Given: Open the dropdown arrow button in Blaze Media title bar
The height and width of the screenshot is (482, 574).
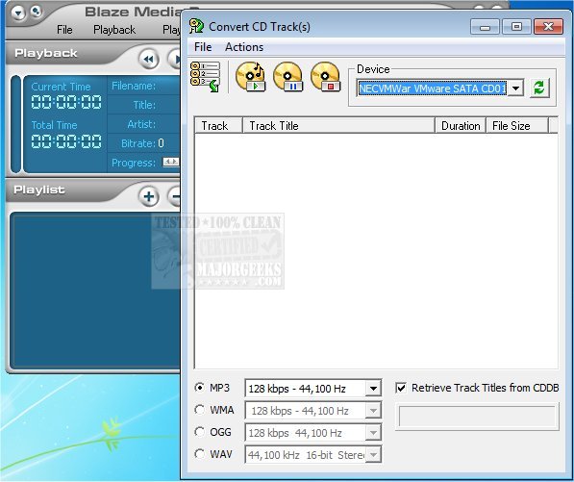Looking at the screenshot, I should [18, 13].
